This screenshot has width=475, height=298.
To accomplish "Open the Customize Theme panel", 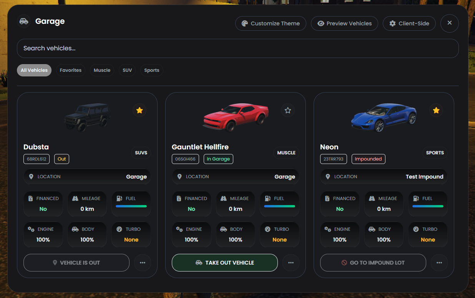I will point(271,23).
